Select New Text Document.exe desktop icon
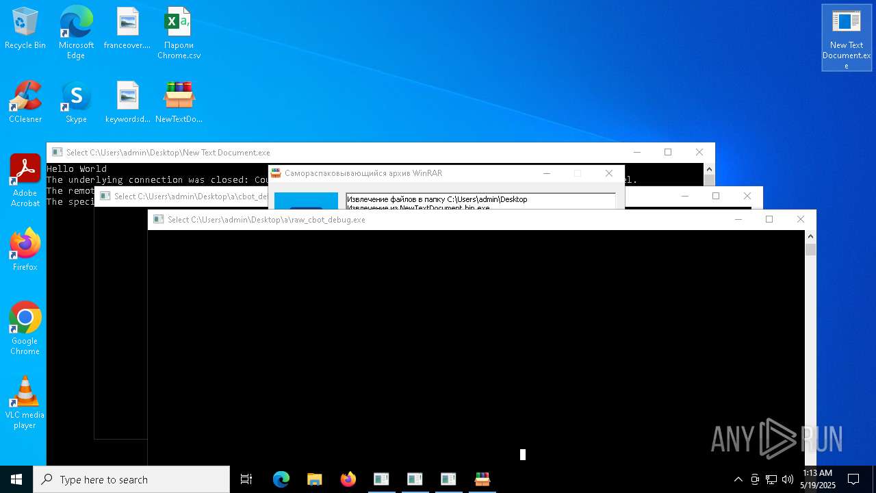The height and width of the screenshot is (493, 876). pyautogui.click(x=847, y=38)
